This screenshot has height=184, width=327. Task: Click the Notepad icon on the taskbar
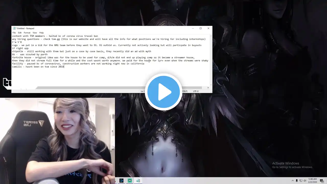pyautogui.click(x=138, y=181)
